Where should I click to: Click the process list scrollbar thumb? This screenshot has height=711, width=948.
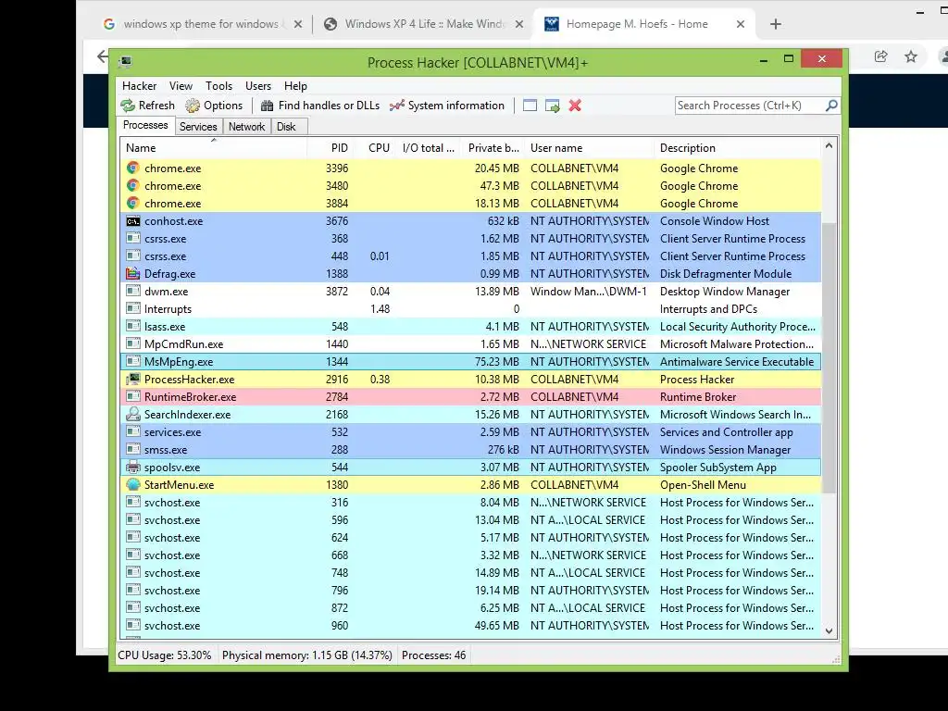coord(829,356)
